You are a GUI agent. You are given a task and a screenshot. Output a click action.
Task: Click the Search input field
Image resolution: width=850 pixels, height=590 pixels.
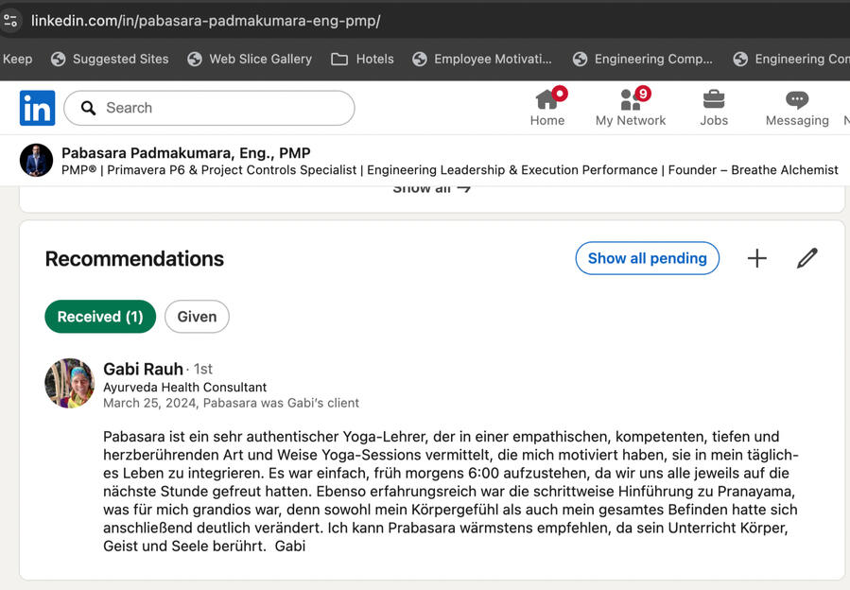pos(217,108)
